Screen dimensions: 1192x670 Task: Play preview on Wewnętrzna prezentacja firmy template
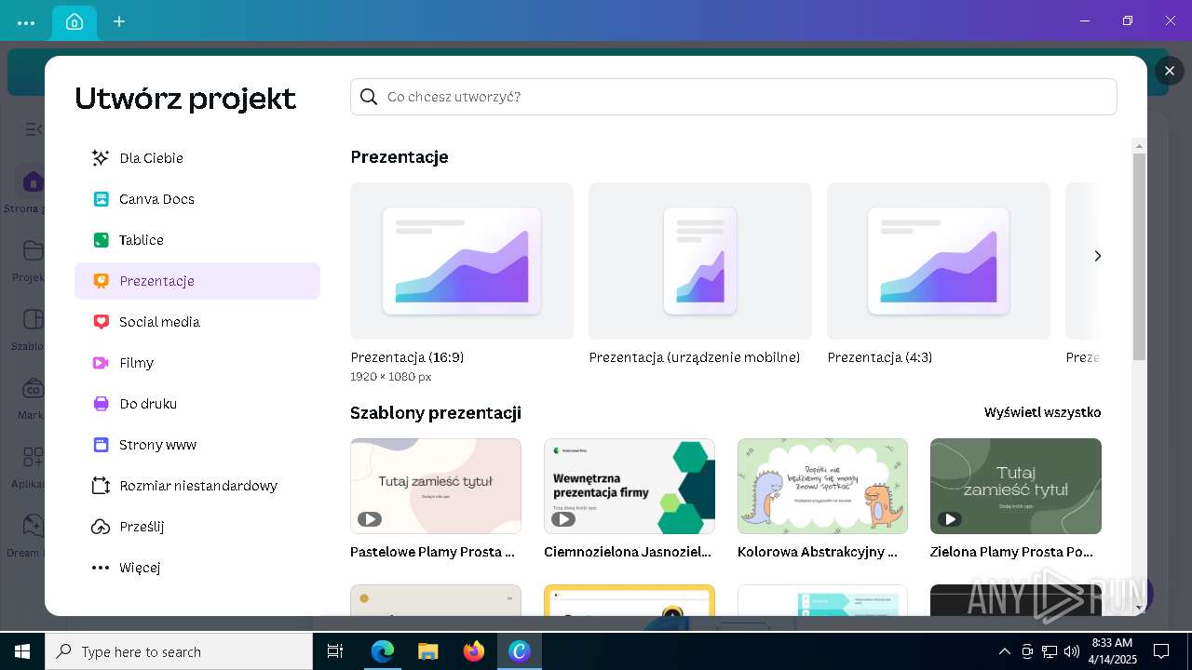(x=562, y=519)
